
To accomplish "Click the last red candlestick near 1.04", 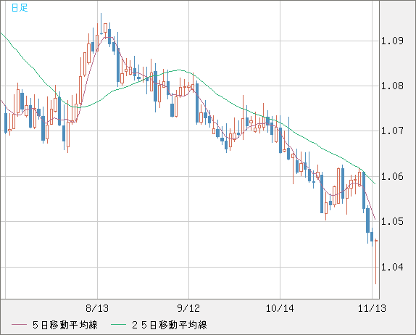I will point(376,262).
